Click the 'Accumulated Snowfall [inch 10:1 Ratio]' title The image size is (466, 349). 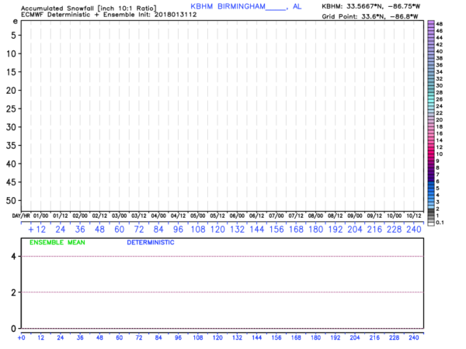point(89,8)
